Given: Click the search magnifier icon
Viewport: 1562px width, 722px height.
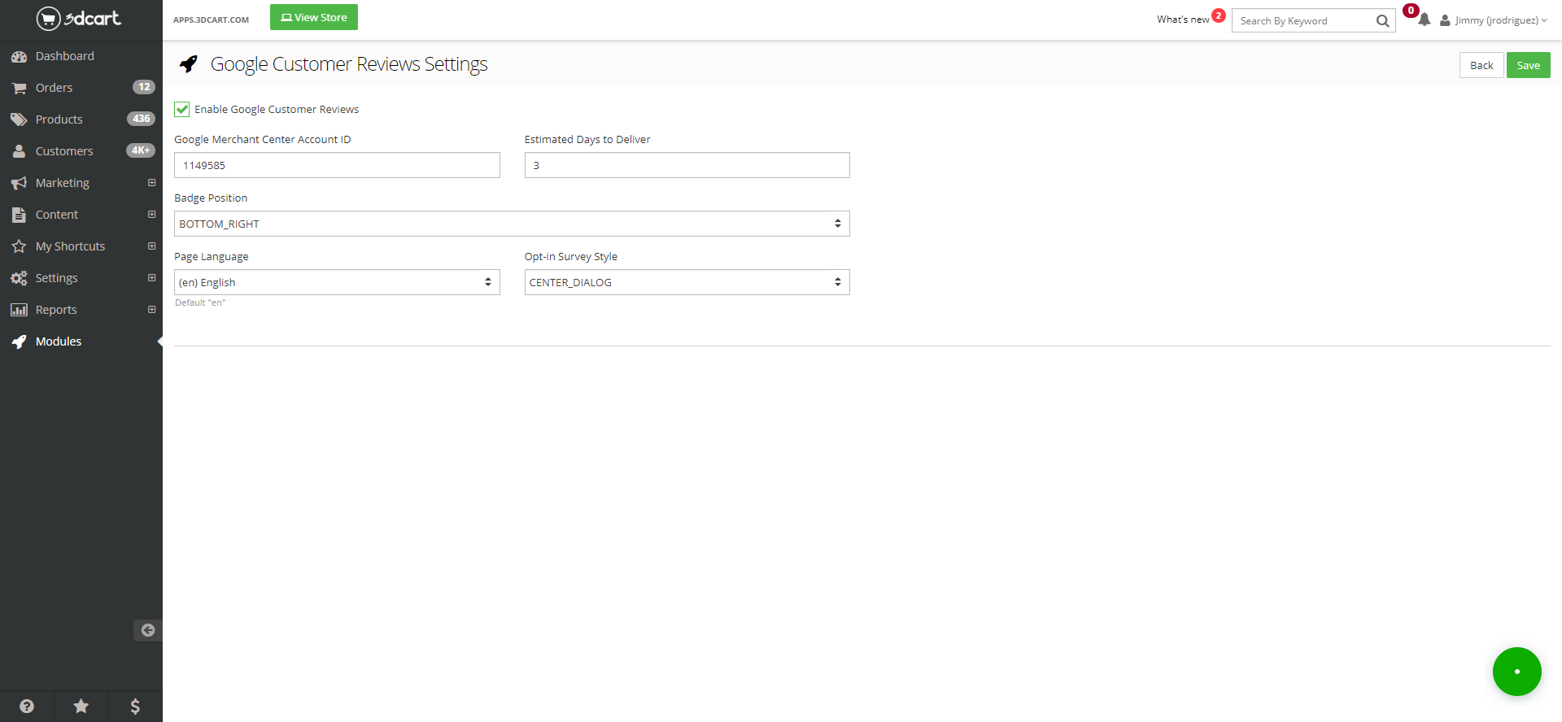Looking at the screenshot, I should click(x=1382, y=21).
